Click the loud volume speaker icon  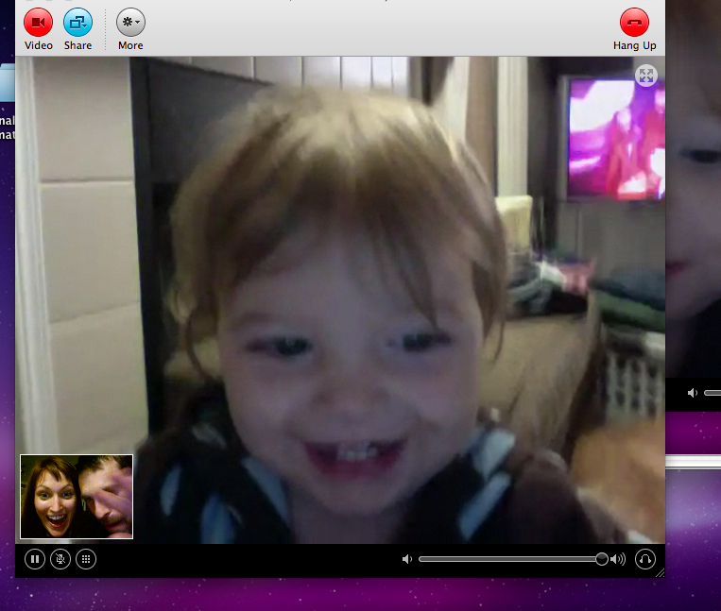[x=618, y=559]
